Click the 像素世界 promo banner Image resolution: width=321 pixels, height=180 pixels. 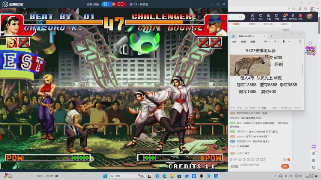pos(310,51)
